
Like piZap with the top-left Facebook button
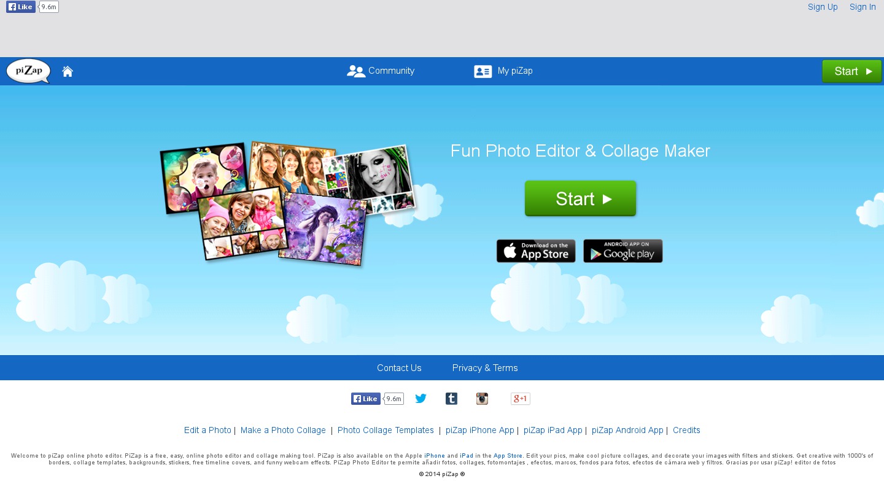(21, 7)
